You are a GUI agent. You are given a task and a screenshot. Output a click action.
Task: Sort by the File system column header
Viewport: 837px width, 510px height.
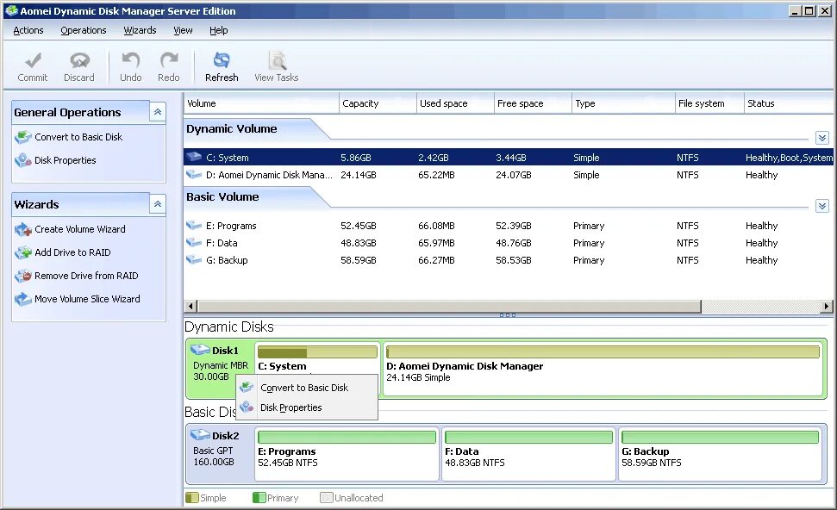(709, 103)
